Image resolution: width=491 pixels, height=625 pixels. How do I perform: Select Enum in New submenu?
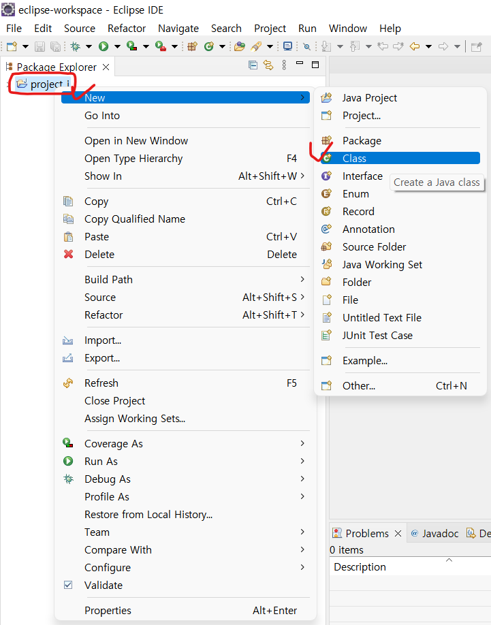pyautogui.click(x=400, y=194)
